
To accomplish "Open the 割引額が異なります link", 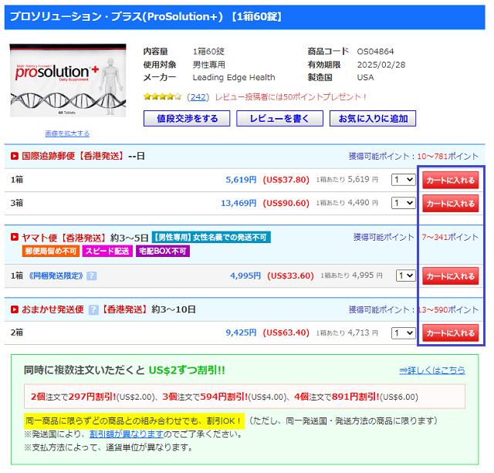I will click(127, 434).
